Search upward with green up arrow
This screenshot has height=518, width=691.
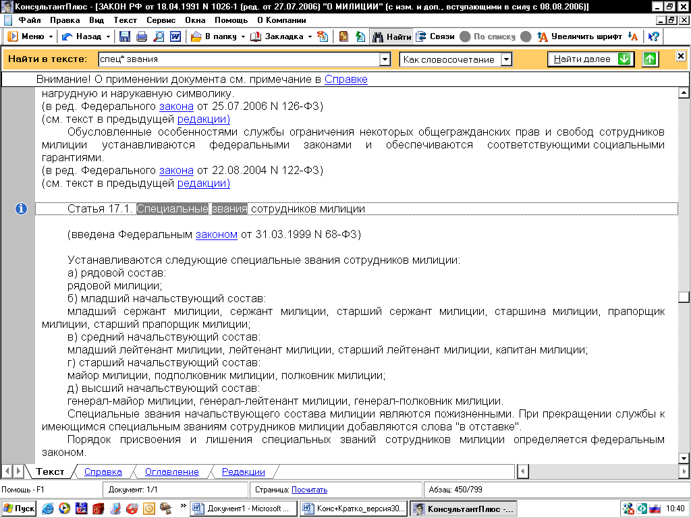point(650,59)
